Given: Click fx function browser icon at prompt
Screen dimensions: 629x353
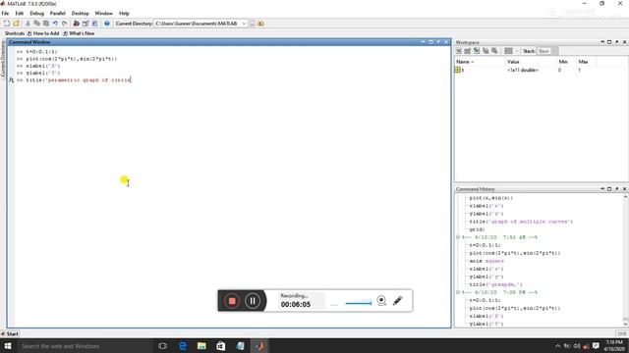Looking at the screenshot, I should [11, 80].
